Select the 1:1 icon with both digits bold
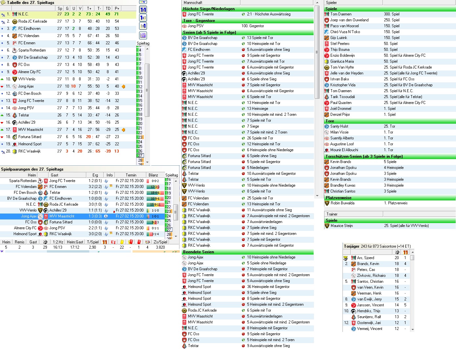The image size is (456, 349). [143, 10]
